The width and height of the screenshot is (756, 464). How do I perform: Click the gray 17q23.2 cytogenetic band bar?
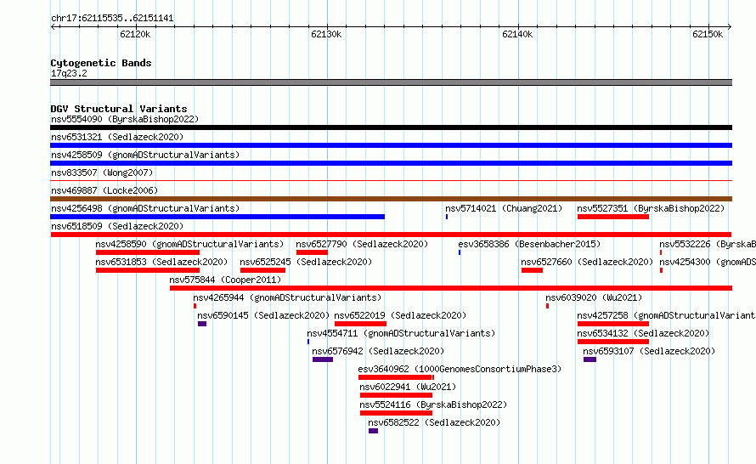tap(391, 82)
